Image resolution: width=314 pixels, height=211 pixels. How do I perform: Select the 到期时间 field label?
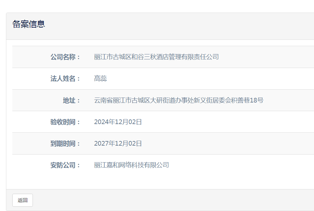(65, 144)
